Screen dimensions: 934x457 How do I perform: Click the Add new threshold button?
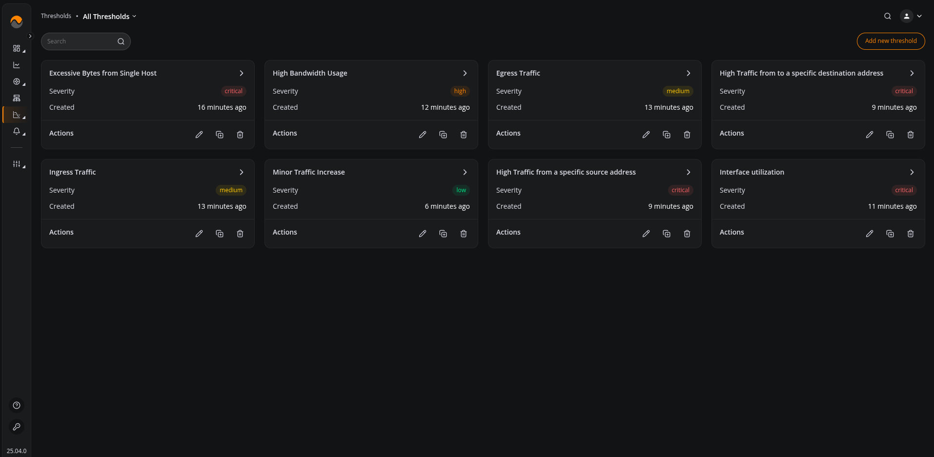[891, 41]
